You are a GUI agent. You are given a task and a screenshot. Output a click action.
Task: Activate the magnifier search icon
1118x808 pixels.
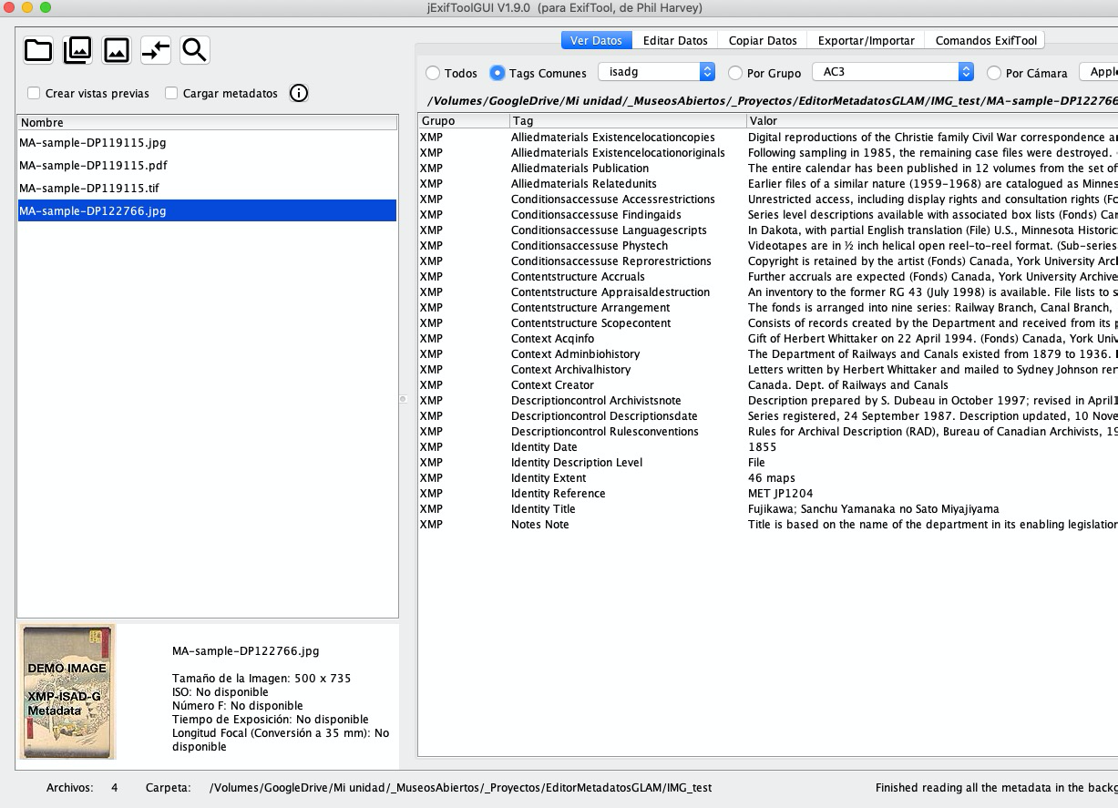(x=194, y=51)
